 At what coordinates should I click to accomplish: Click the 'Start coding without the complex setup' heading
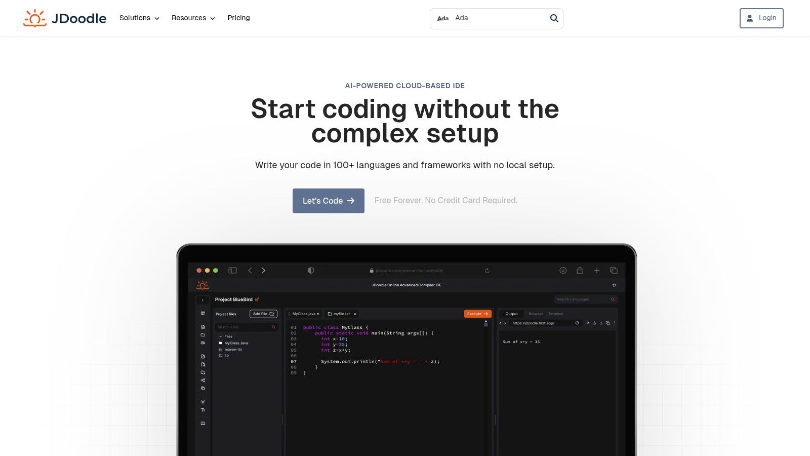405,121
